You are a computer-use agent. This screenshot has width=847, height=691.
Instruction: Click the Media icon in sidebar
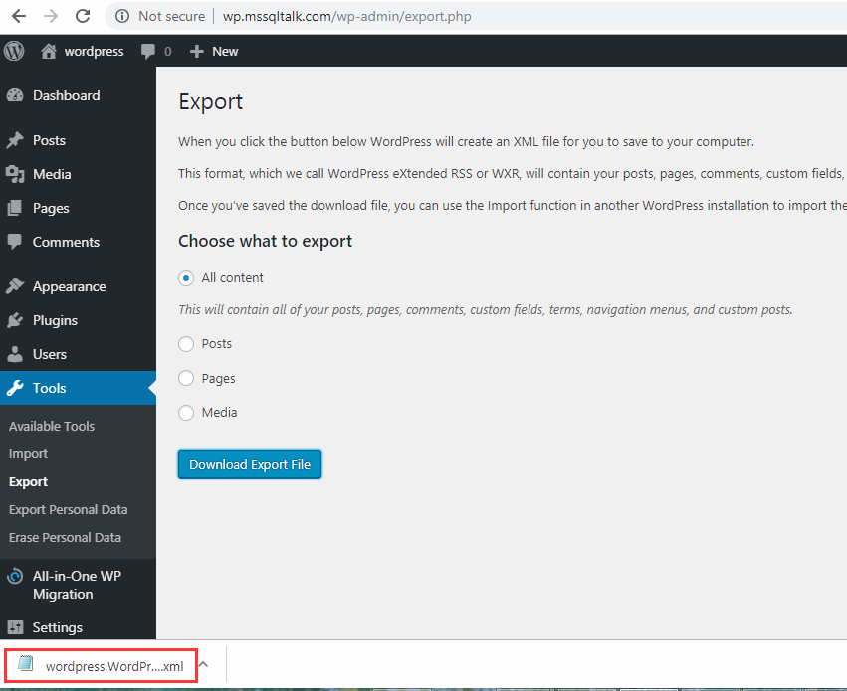15,174
